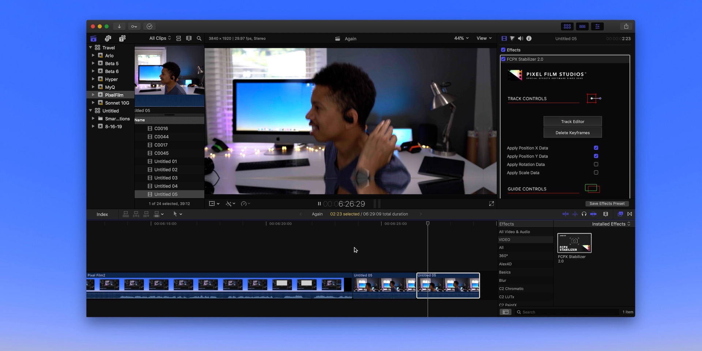Click Save Effects Preset
Image resolution: width=702 pixels, height=351 pixels.
tap(607, 204)
